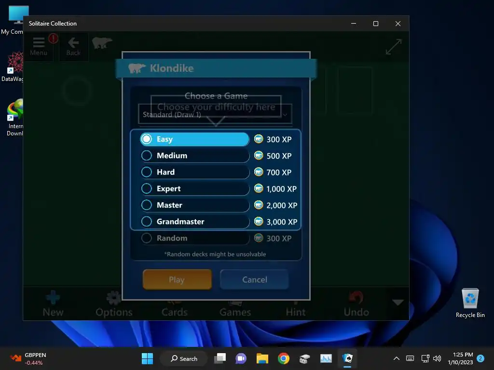Screen dimensions: 494x370
Task: Click 3,000 XP text
Action: click(x=282, y=222)
